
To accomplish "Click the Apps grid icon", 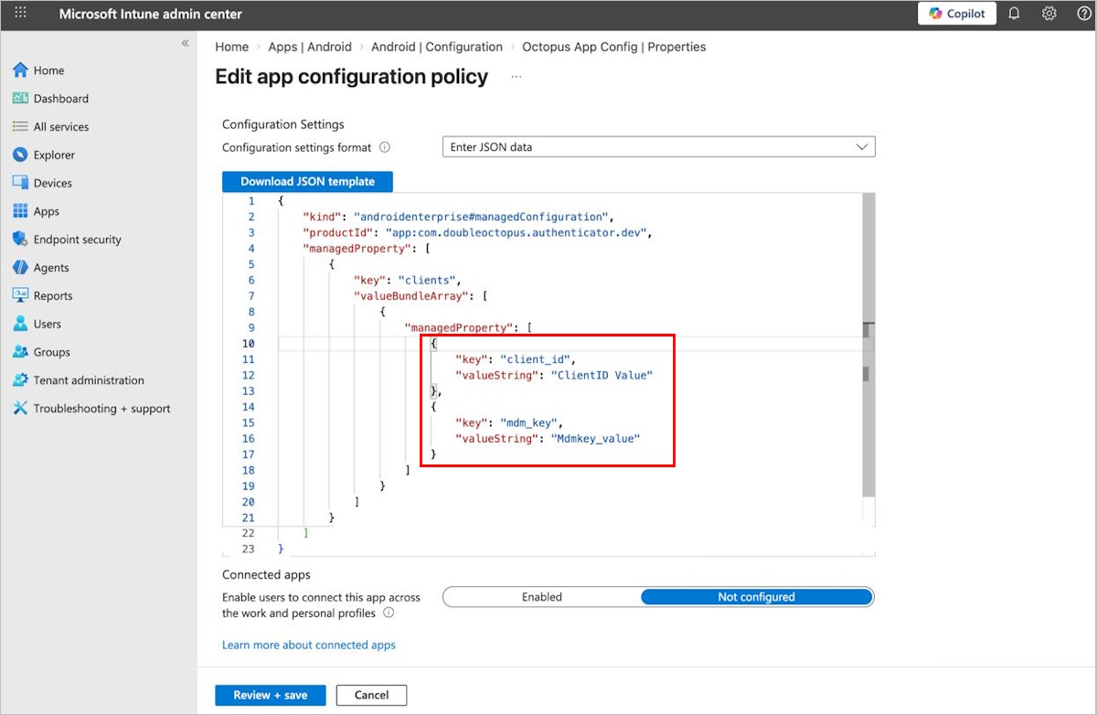I will (20, 211).
